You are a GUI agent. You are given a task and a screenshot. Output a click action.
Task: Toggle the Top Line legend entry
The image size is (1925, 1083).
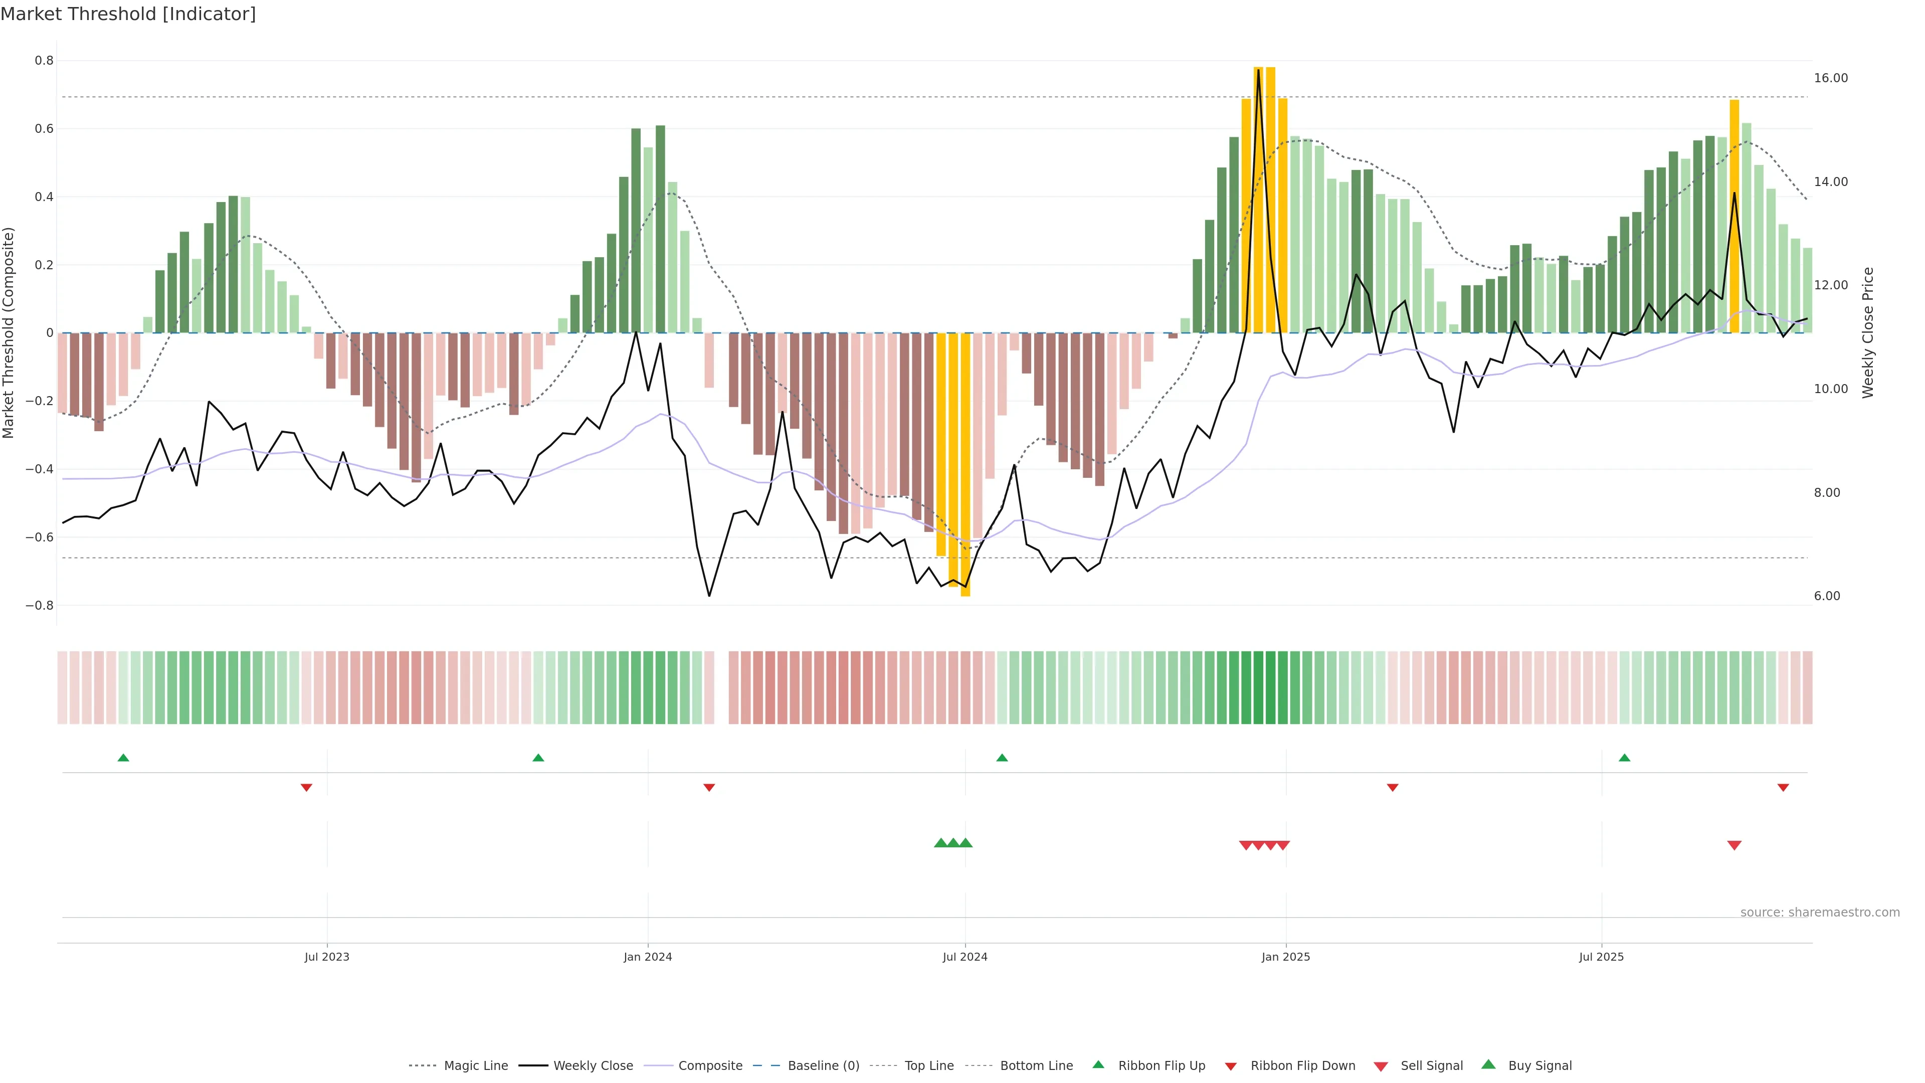pos(929,1066)
